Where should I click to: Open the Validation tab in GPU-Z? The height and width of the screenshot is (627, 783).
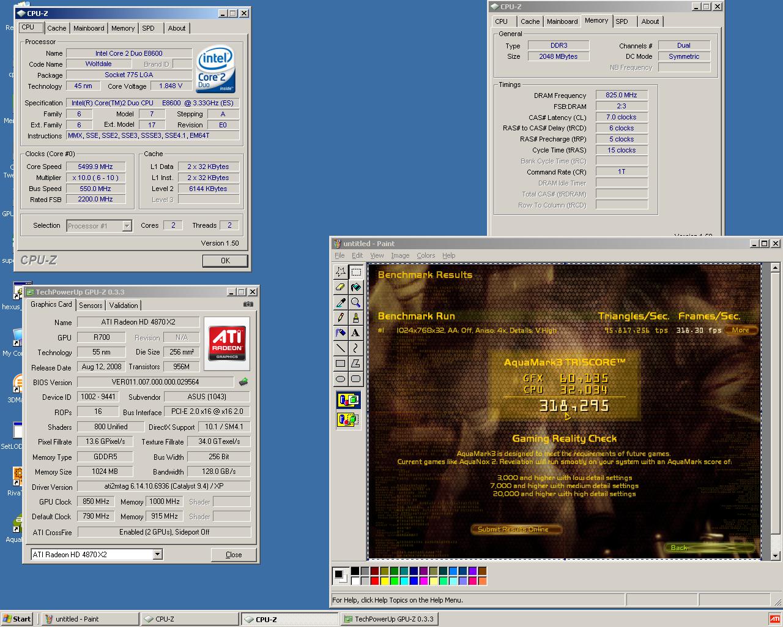tap(124, 306)
